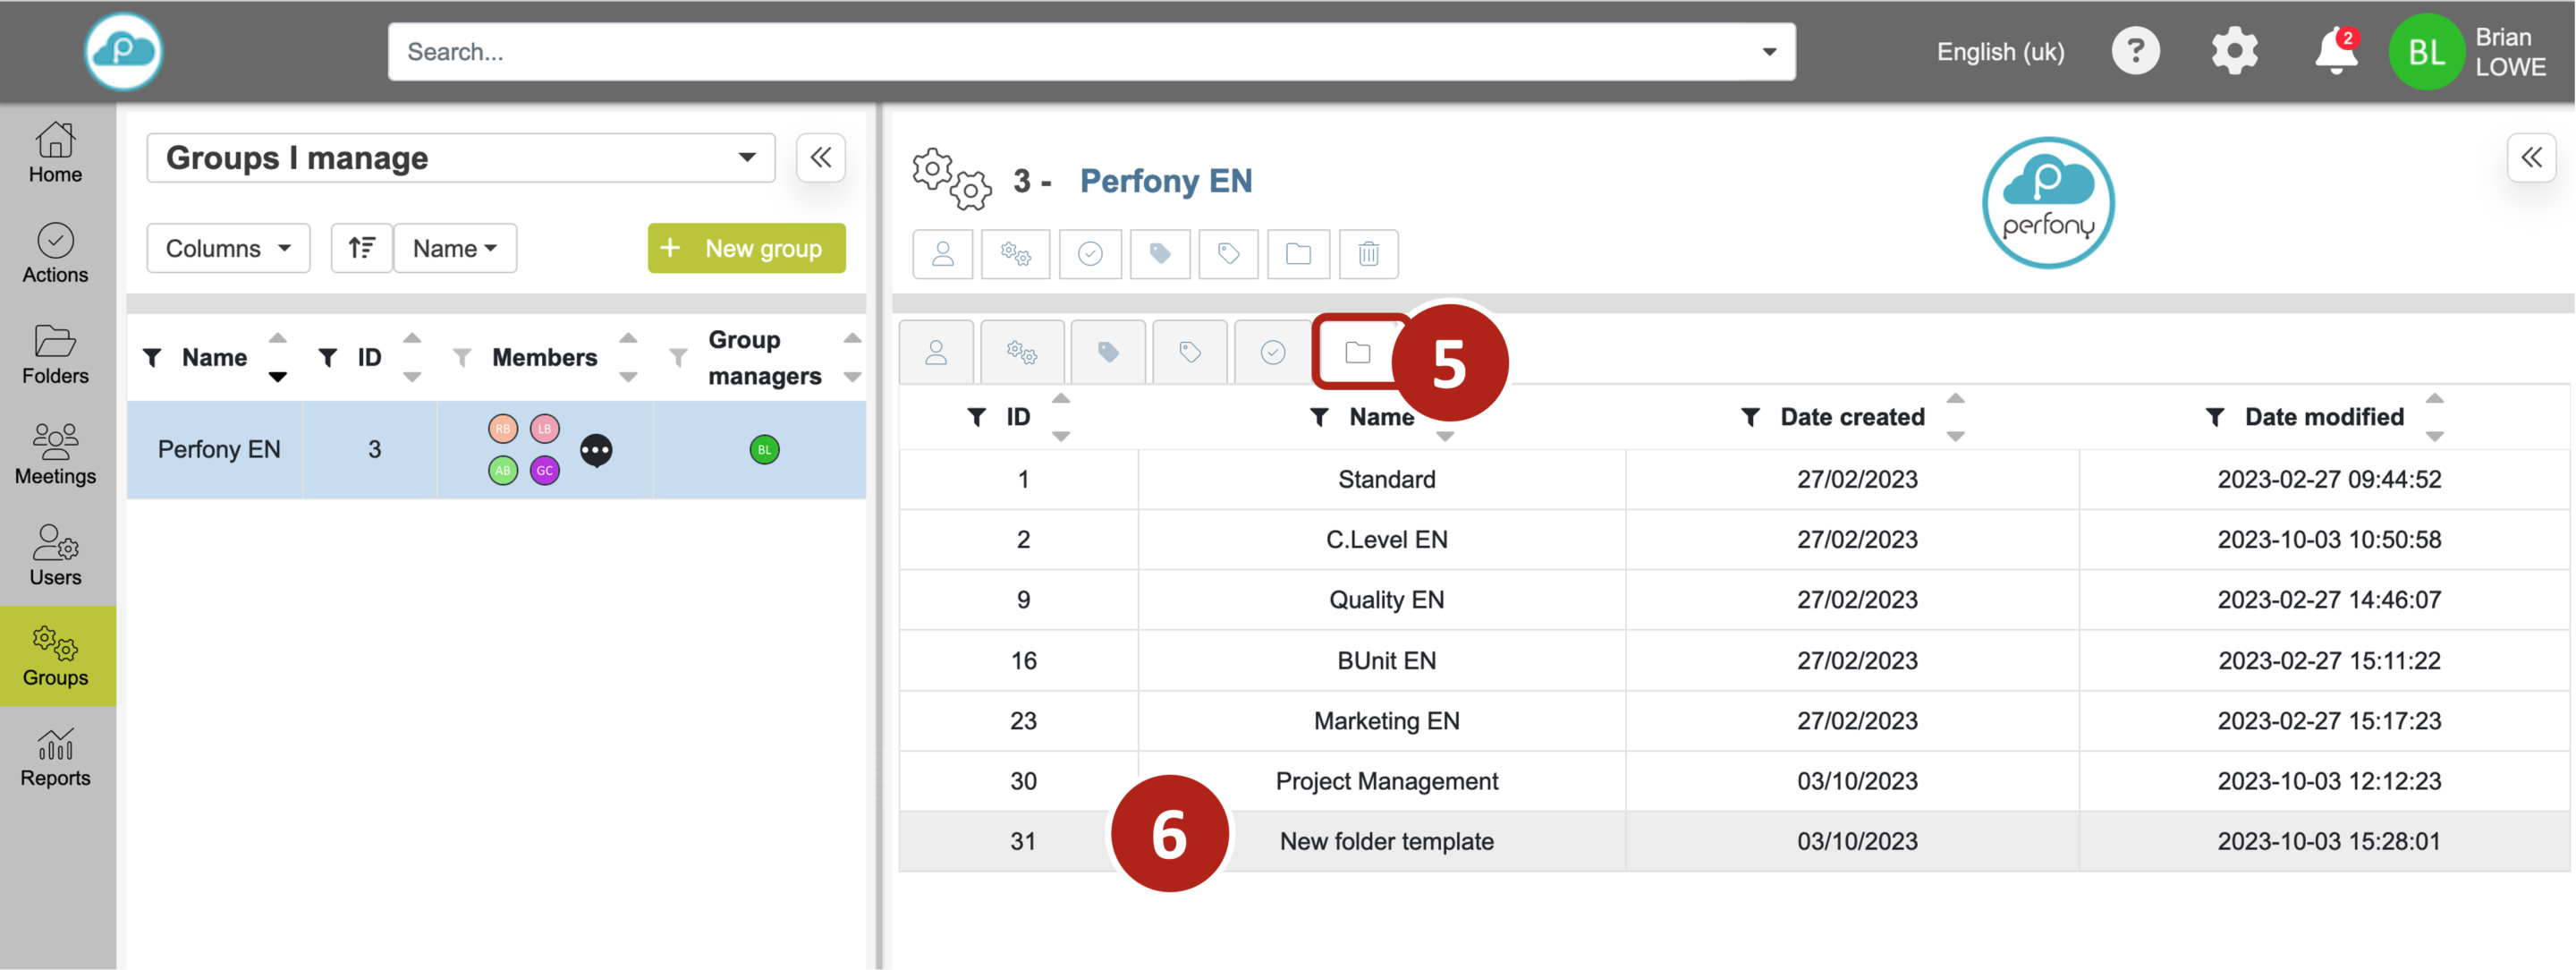The width and height of the screenshot is (2576, 970).
Task: Click the Perfony cloud logo top left
Action: click(123, 52)
